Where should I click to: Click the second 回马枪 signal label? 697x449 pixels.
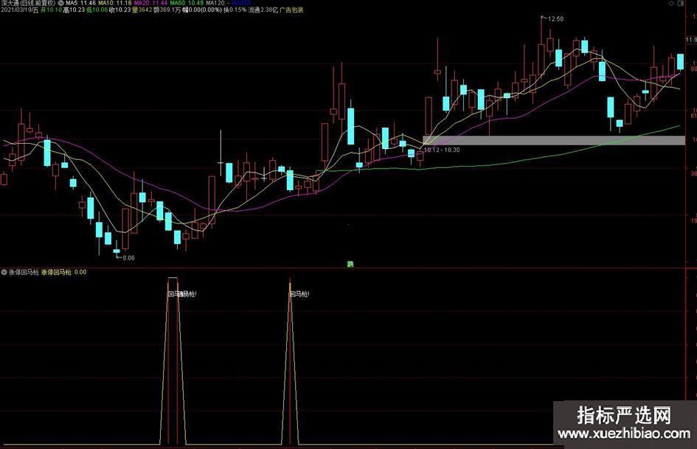pos(299,294)
